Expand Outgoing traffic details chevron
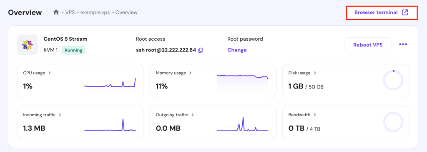This screenshot has width=427, height=152. click(193, 115)
